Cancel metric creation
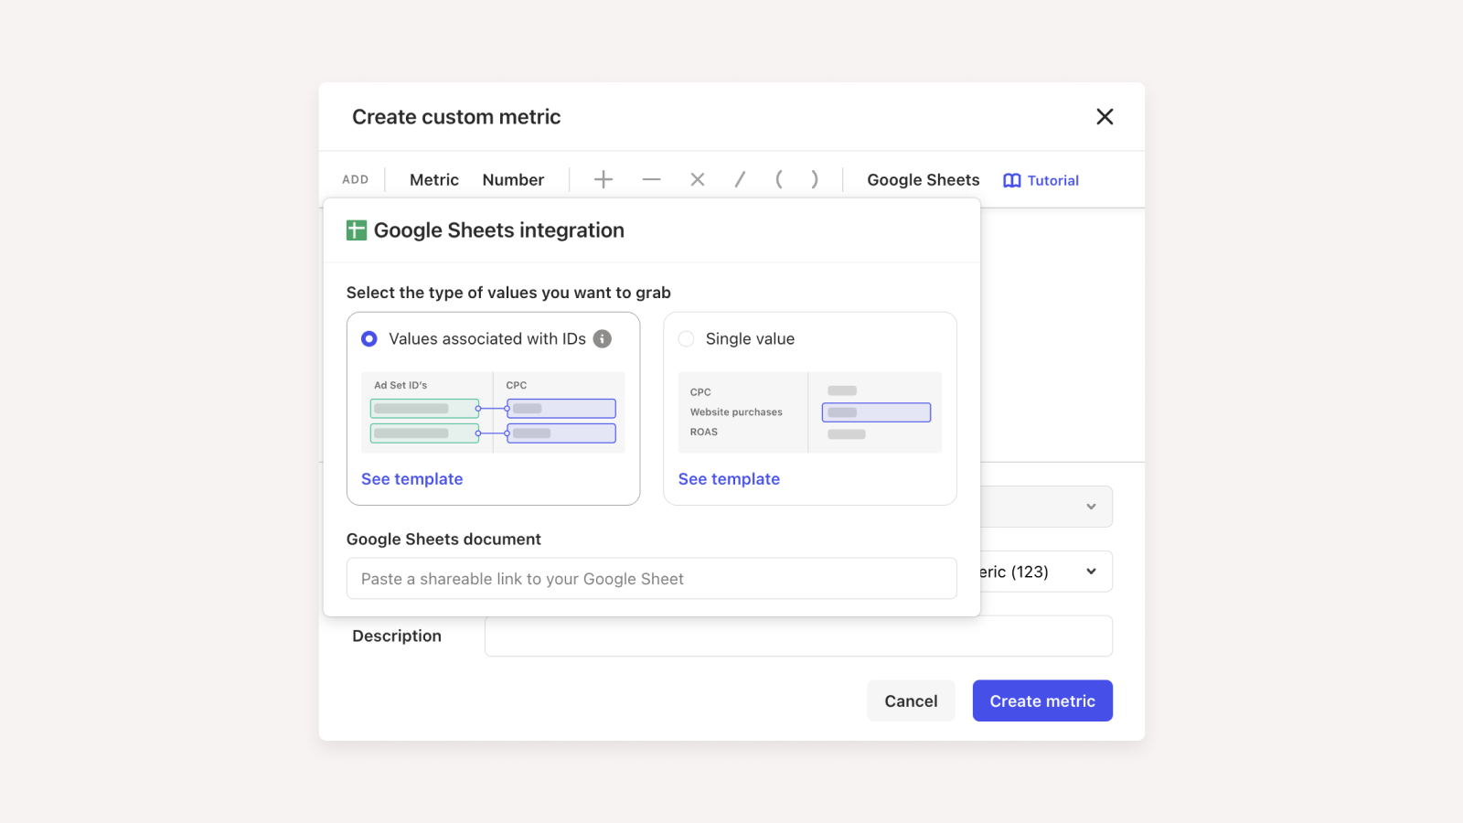Screen dimensions: 1463x823 click(x=911, y=700)
